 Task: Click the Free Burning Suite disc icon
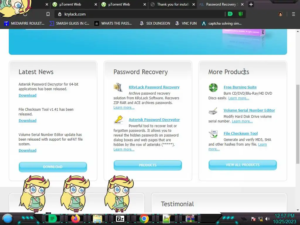[x=213, y=88]
